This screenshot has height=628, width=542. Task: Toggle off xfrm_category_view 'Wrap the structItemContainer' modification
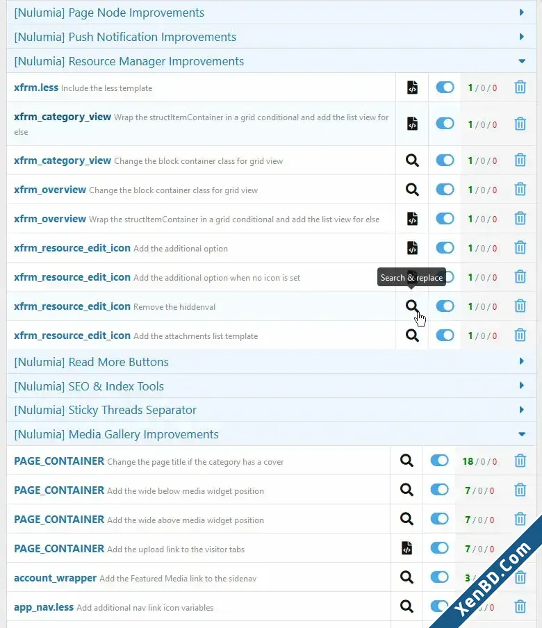click(445, 124)
